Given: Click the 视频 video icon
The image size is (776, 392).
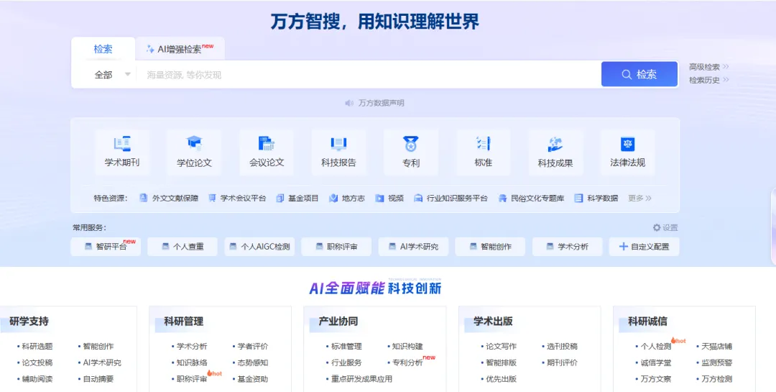Looking at the screenshot, I should click(379, 199).
